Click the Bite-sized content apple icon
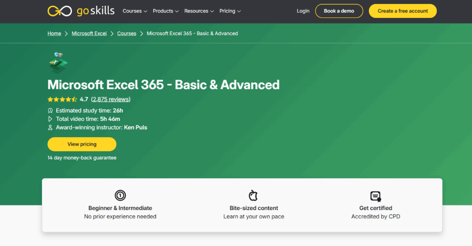This screenshot has height=246, width=472. pyautogui.click(x=253, y=195)
